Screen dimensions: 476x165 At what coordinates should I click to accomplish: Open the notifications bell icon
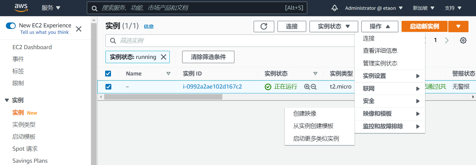pyautogui.click(x=335, y=8)
